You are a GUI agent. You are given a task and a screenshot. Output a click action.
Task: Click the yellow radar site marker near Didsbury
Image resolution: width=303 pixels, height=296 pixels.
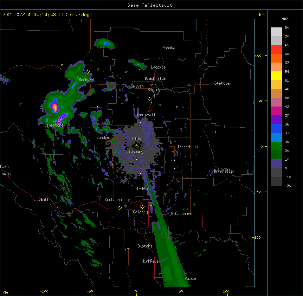coord(136,147)
